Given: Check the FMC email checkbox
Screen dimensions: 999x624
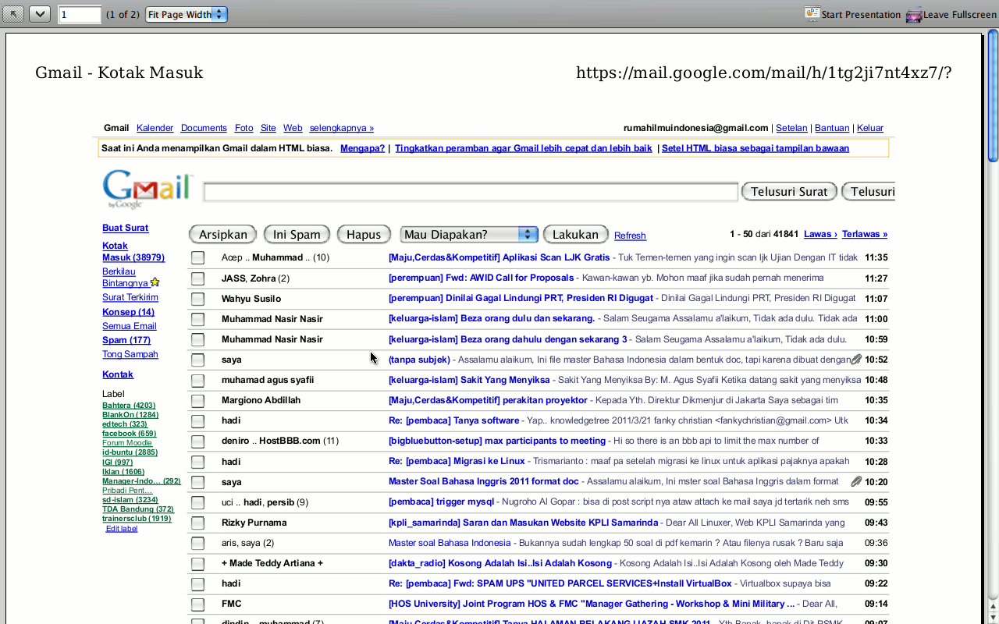Looking at the screenshot, I should (x=197, y=604).
